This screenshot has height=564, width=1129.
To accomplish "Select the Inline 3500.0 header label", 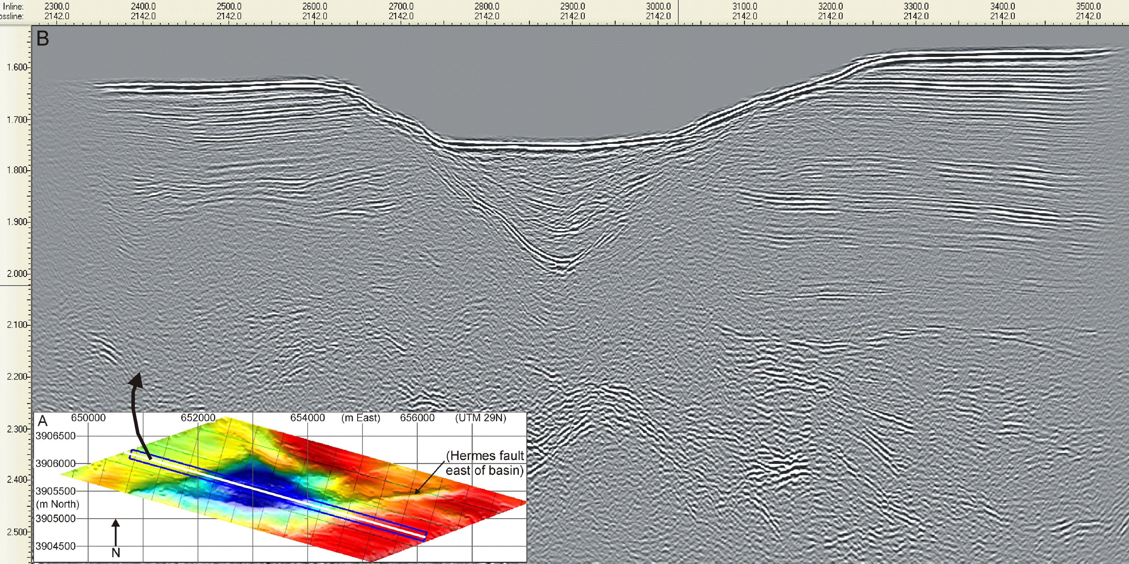I will pos(1088,7).
